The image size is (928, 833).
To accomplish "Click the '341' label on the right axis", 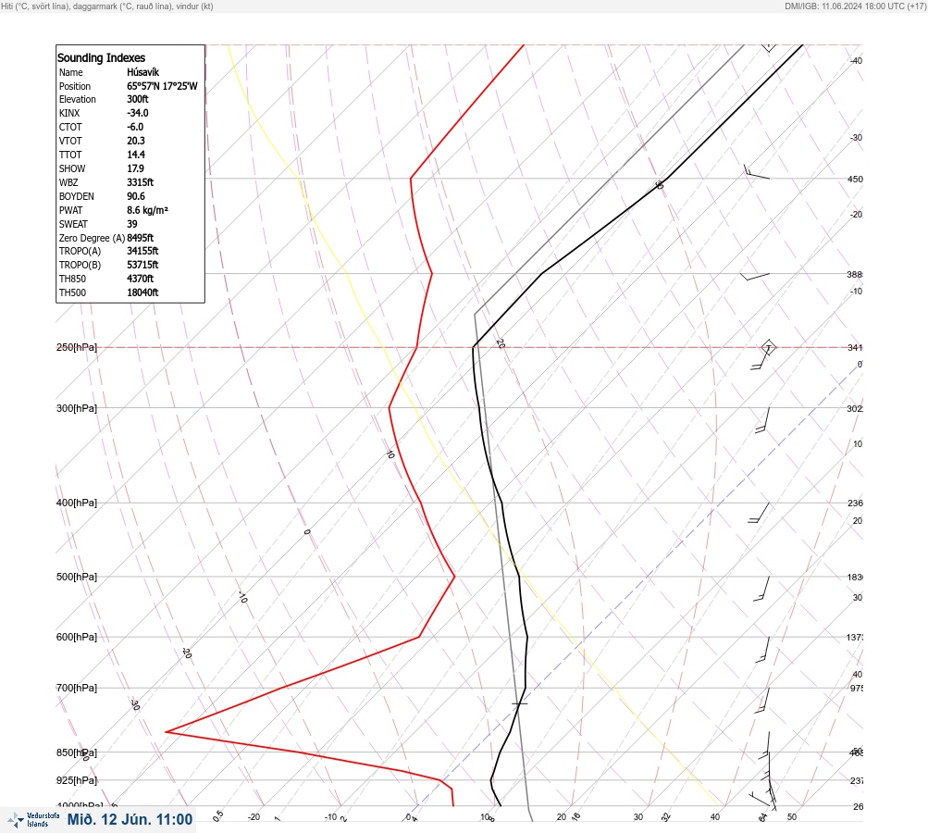I will (x=855, y=348).
